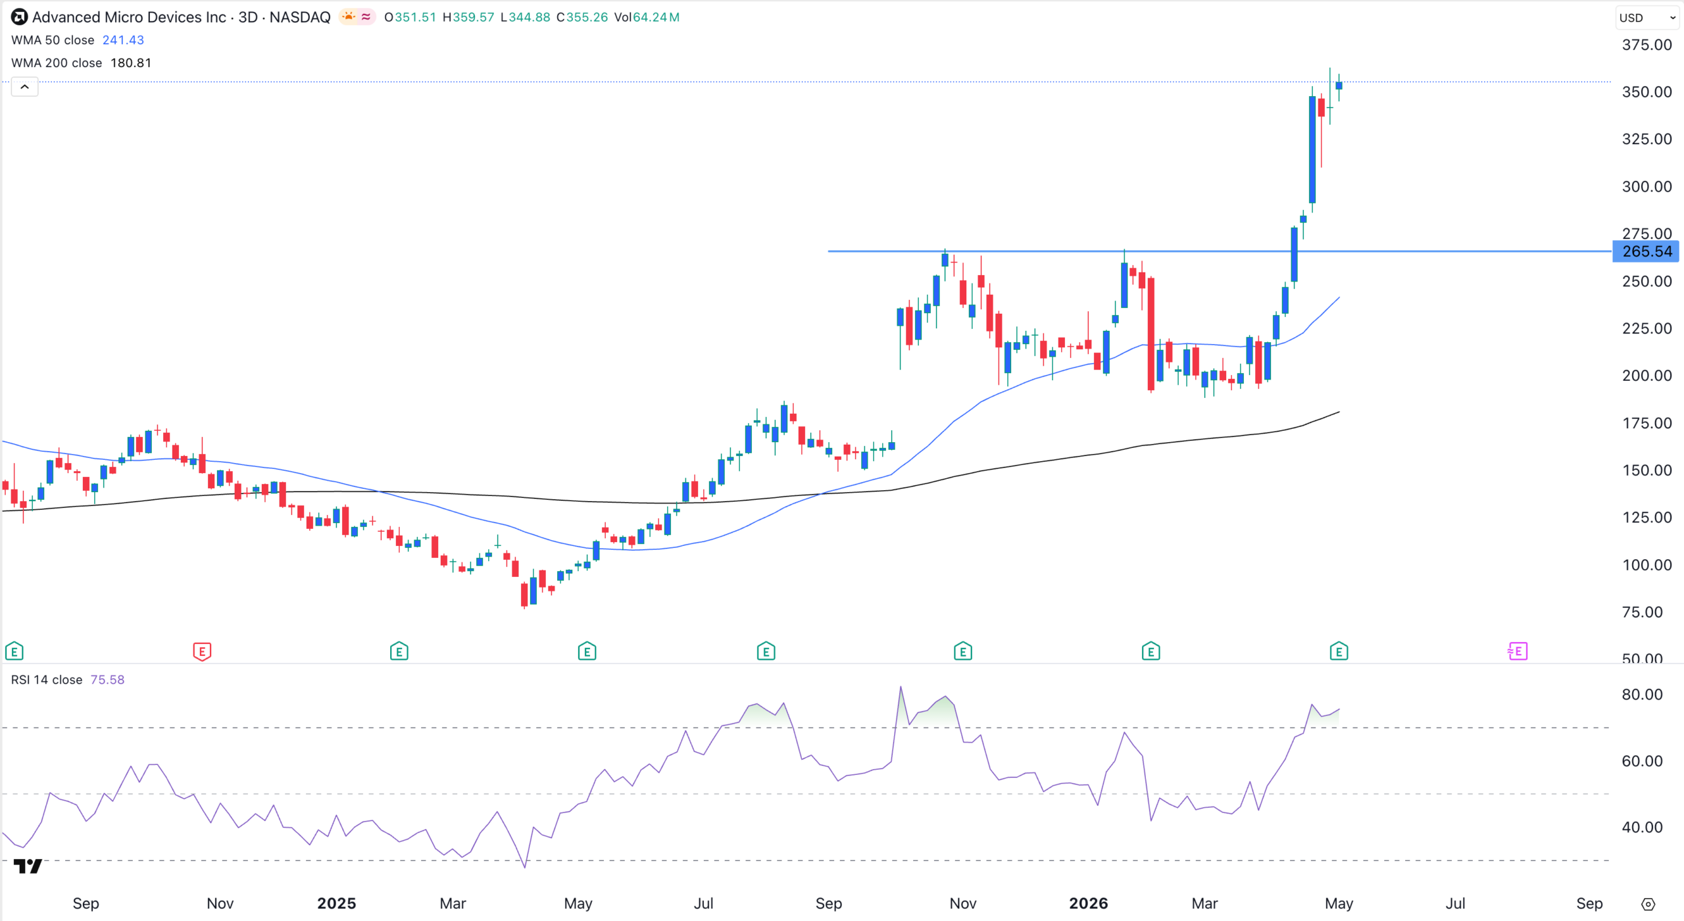The width and height of the screenshot is (1684, 921).
Task: Click the TradingView logo at bottom left
Action: 28,866
